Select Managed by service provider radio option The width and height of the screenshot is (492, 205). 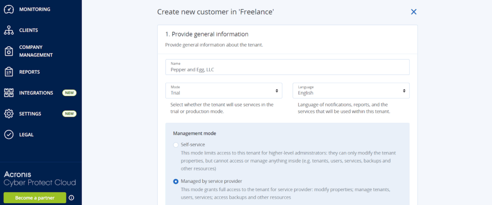coord(175,181)
